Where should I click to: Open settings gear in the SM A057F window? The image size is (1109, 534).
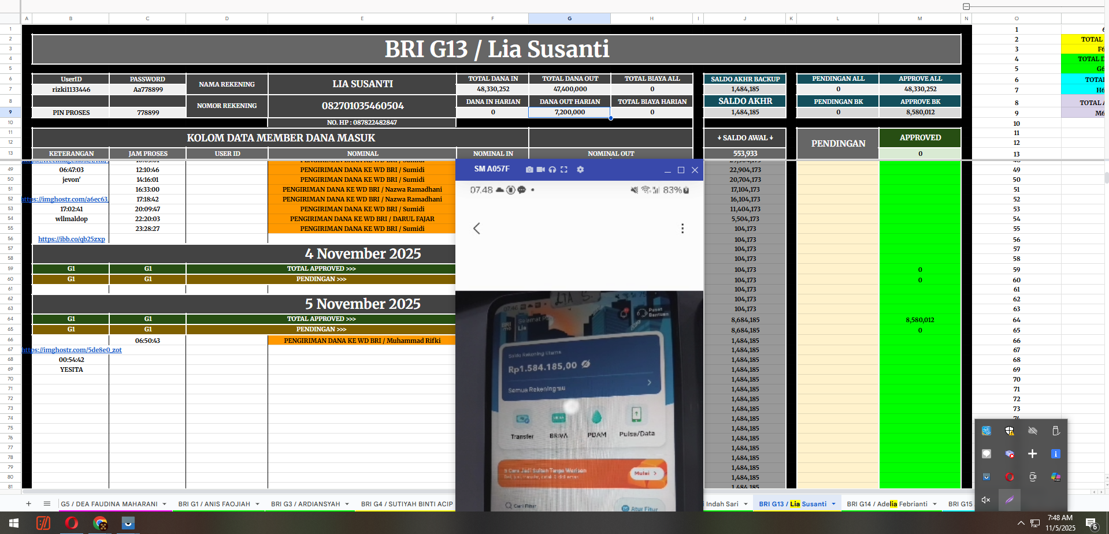click(x=580, y=170)
